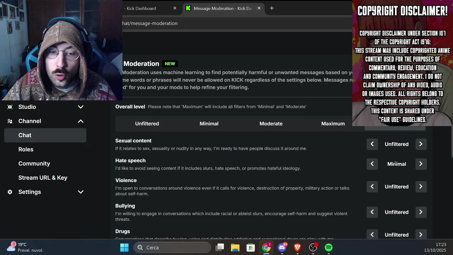Open a new browser tab
This screenshot has width=453, height=255.
coord(272,8)
